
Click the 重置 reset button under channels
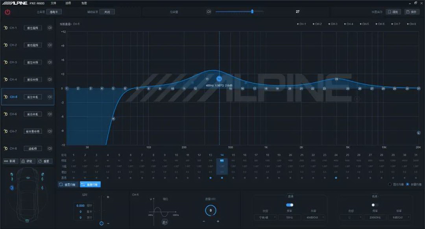tap(44, 161)
